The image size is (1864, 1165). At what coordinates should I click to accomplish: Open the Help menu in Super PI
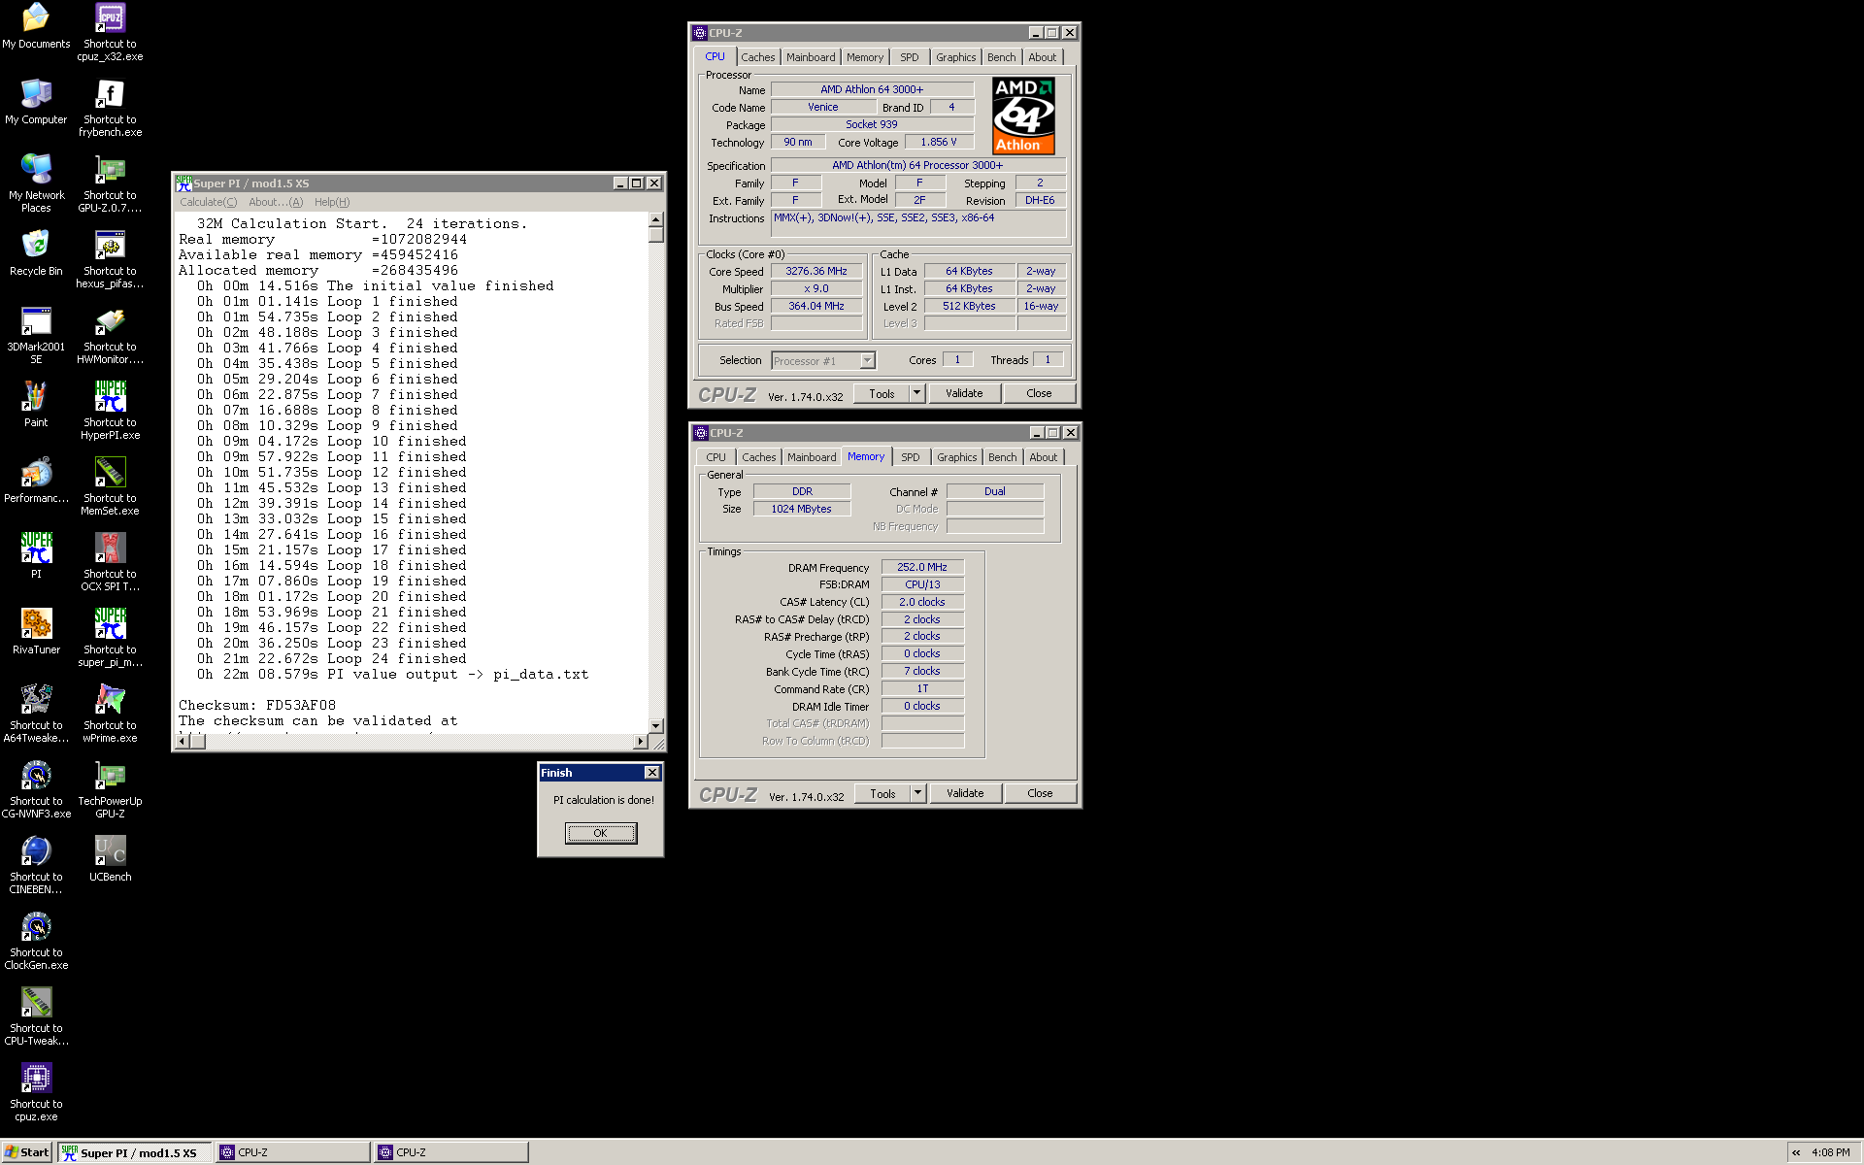click(x=332, y=202)
